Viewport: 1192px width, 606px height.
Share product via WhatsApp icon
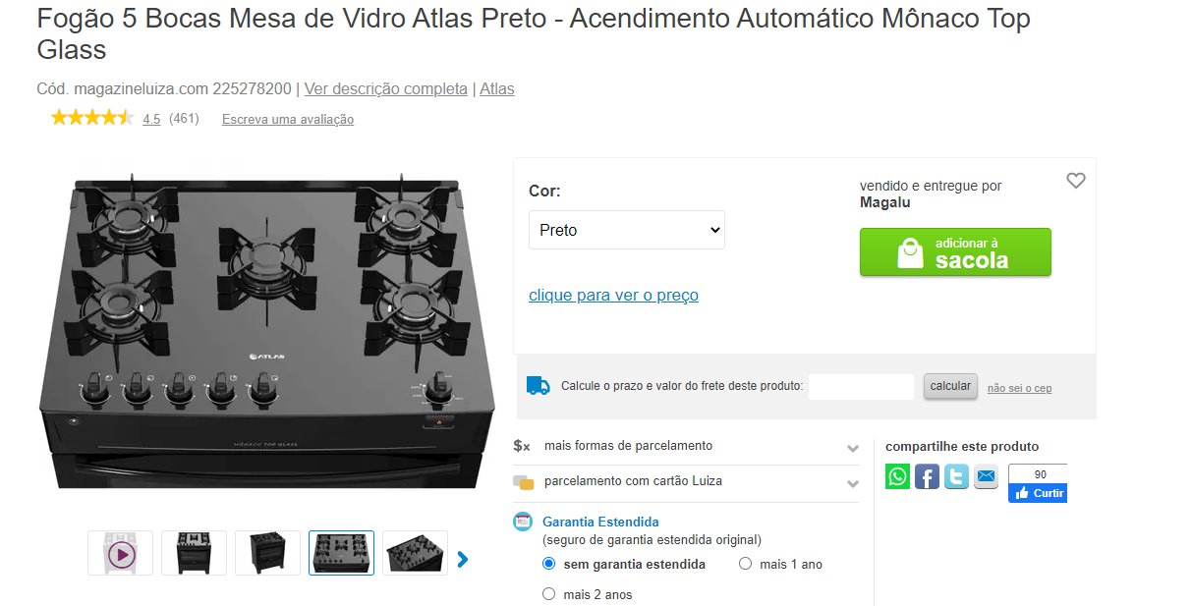click(897, 476)
